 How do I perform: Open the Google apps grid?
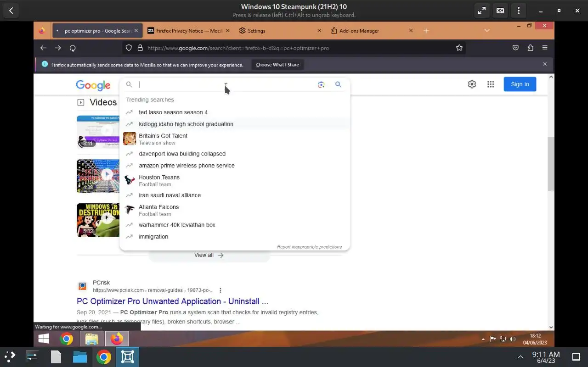(x=491, y=84)
